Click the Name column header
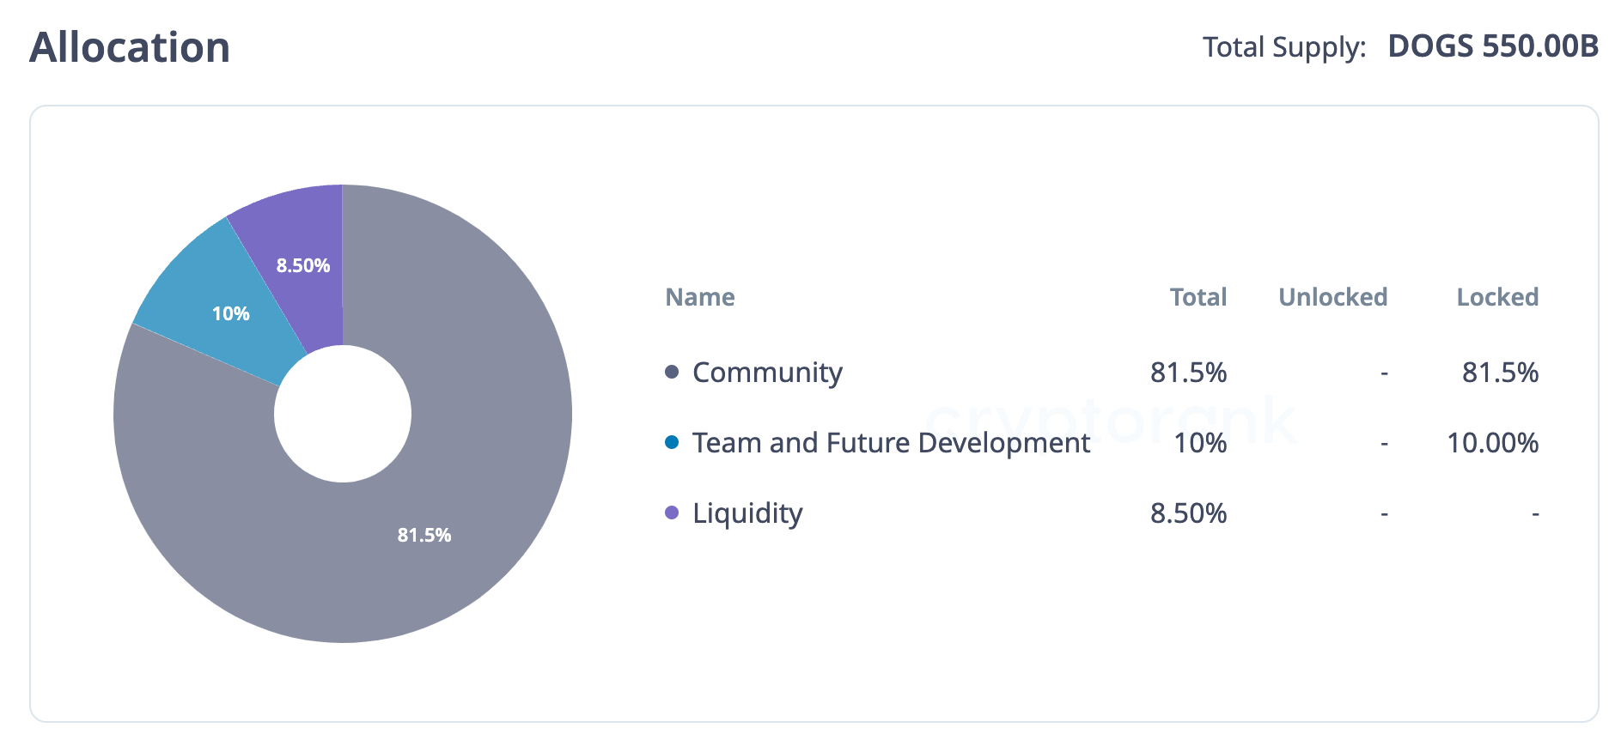 (x=700, y=297)
